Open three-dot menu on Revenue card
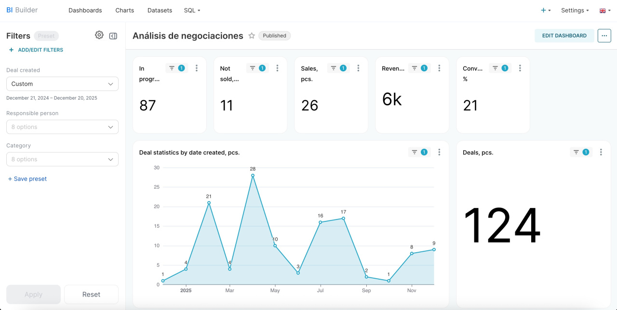 tap(439, 68)
